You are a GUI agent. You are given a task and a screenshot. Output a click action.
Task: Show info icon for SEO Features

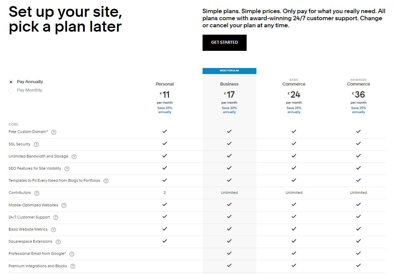[x=67, y=169]
